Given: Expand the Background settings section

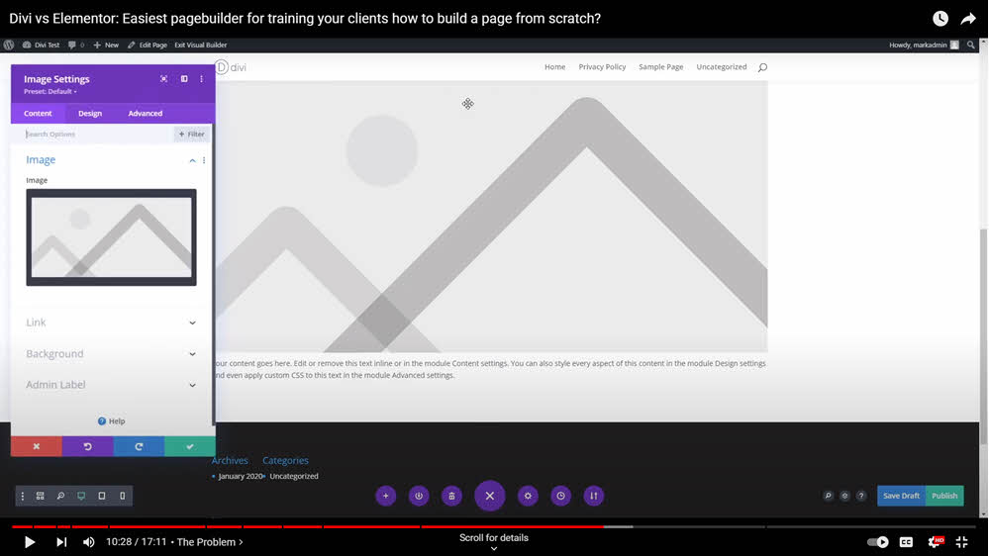Looking at the screenshot, I should (x=111, y=354).
